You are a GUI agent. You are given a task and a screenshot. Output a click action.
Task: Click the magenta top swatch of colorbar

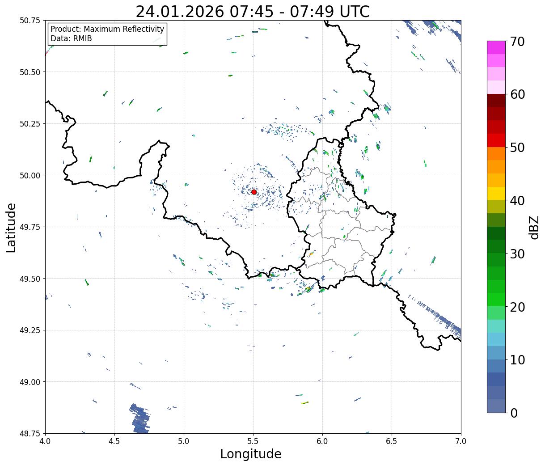click(496, 47)
